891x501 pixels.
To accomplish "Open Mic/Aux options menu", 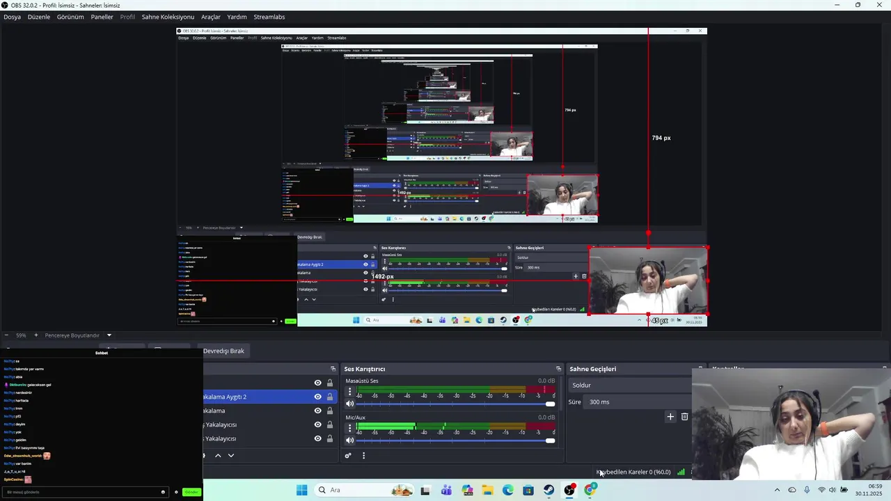I will point(349,428).
